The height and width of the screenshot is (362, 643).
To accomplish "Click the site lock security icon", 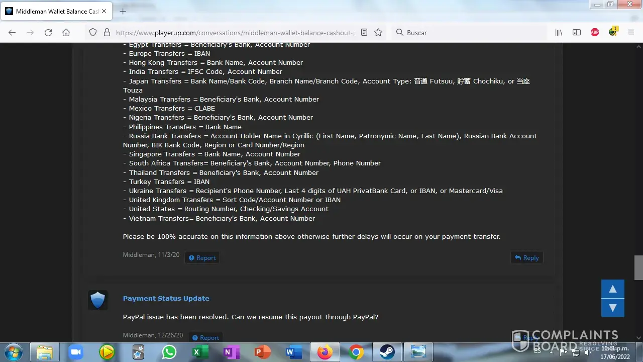I will (106, 32).
